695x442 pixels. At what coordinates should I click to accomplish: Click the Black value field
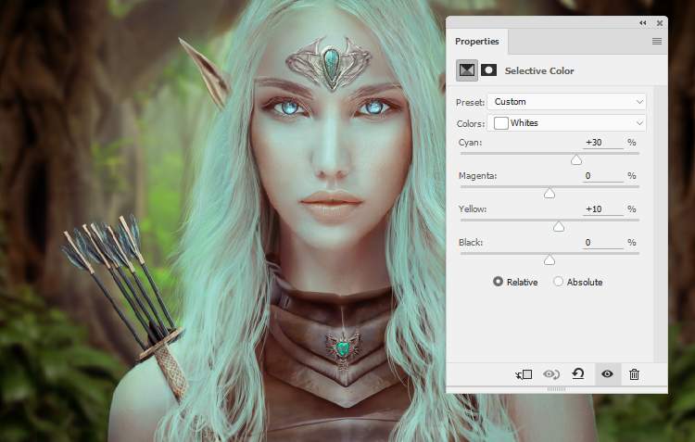pos(603,243)
